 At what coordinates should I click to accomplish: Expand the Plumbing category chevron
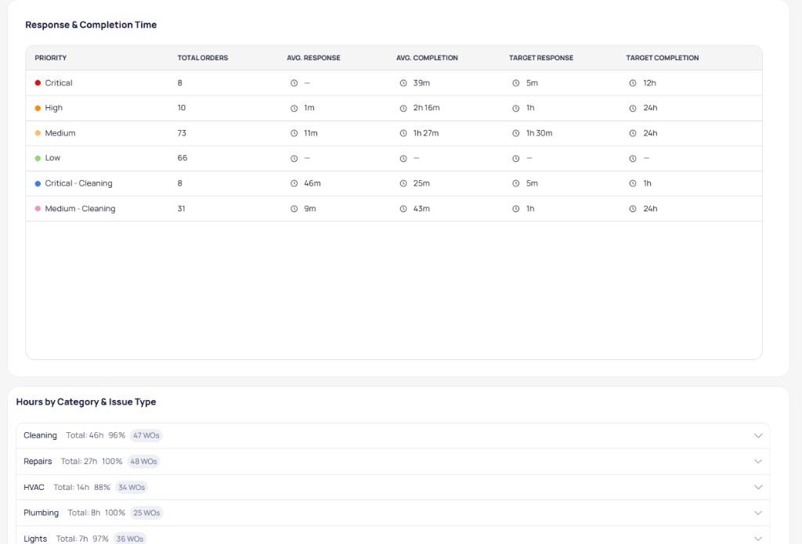click(758, 513)
